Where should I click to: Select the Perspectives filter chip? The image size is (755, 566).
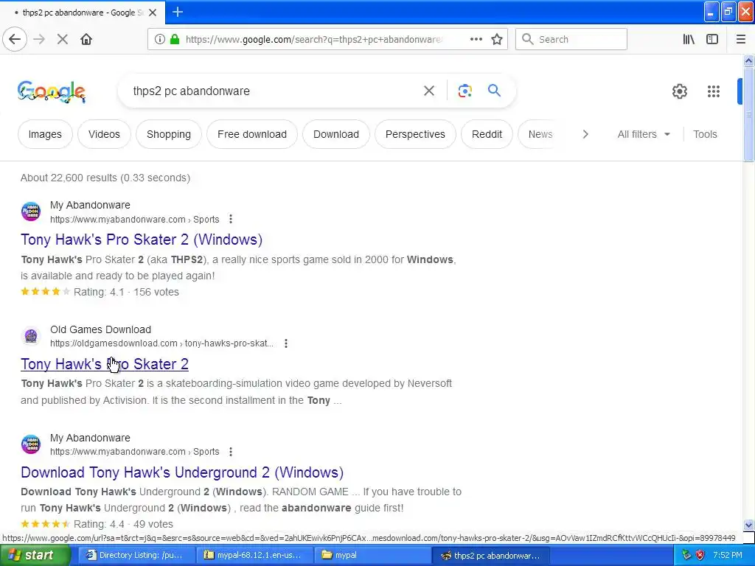point(415,134)
